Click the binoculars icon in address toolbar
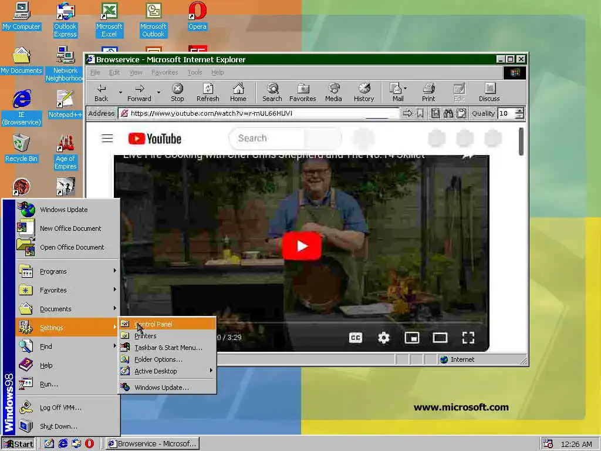This screenshot has width=601, height=451. pos(448,113)
